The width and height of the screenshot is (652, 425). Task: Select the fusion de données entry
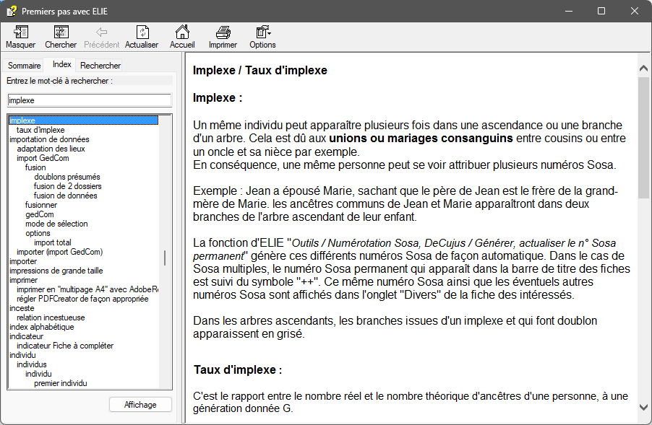click(65, 196)
